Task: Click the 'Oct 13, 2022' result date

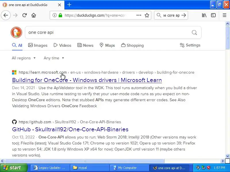Action: pos(23,137)
